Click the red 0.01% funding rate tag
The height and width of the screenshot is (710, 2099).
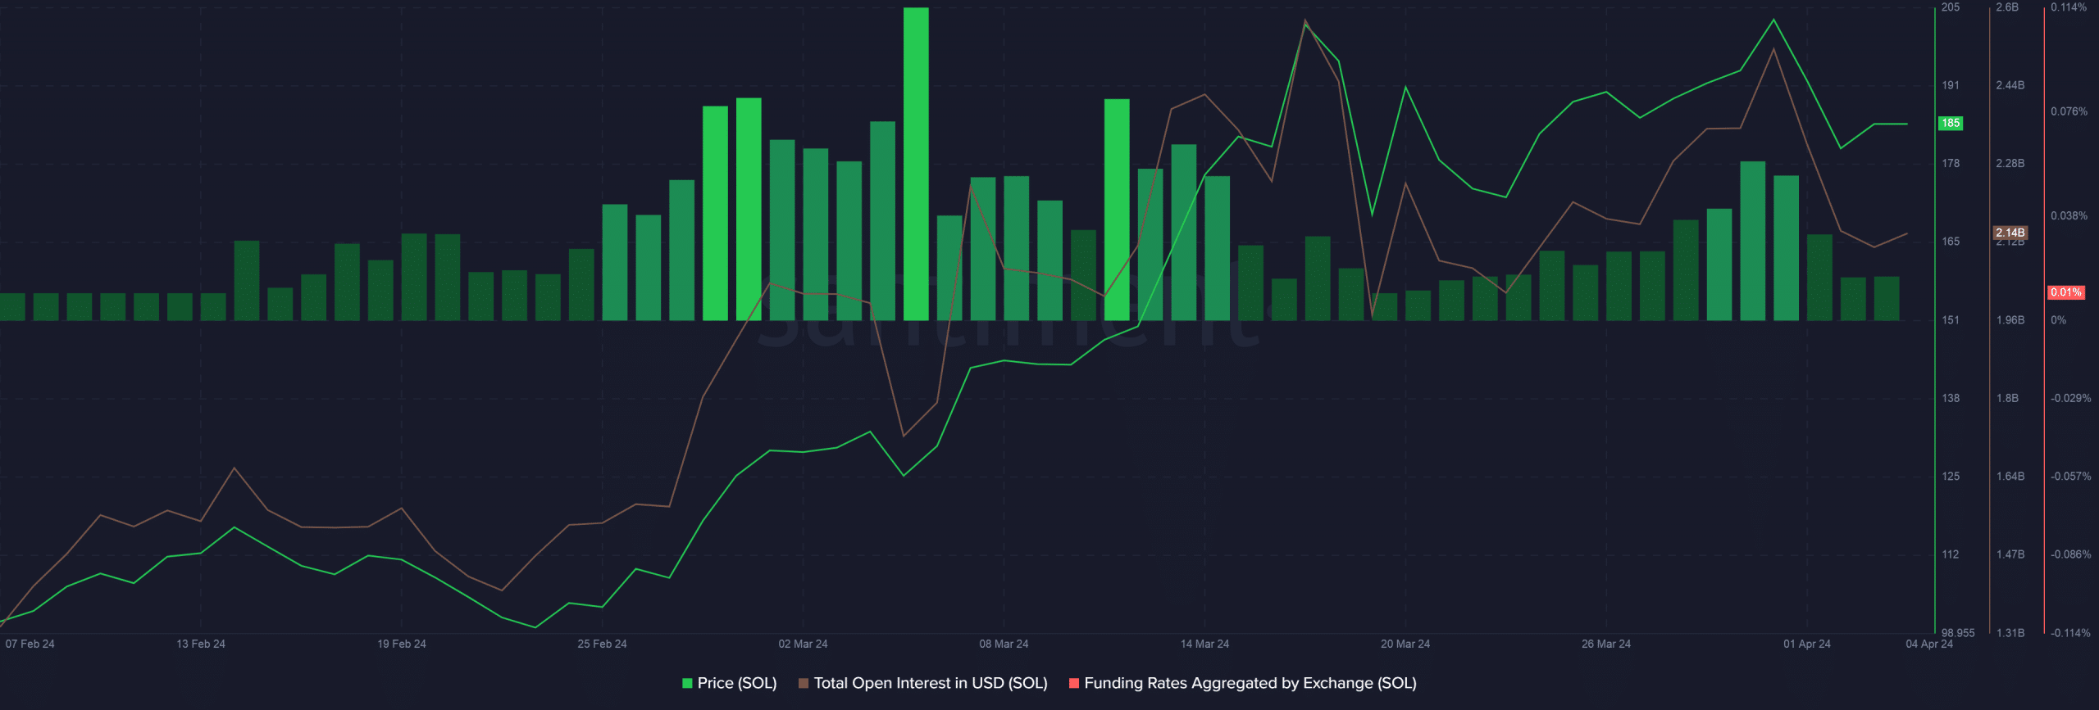pyautogui.click(x=2066, y=292)
